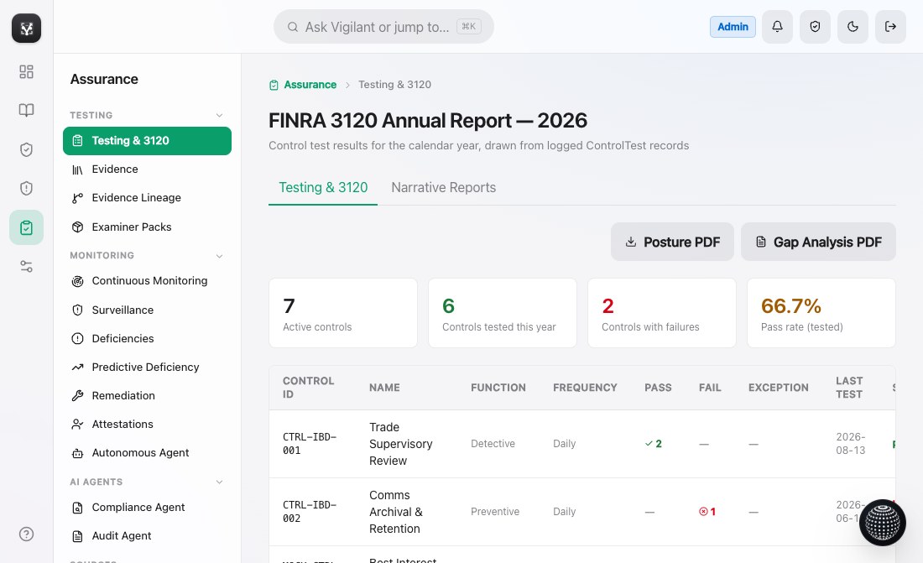
Task: Click the LAST TEST column header
Action: coord(849,388)
